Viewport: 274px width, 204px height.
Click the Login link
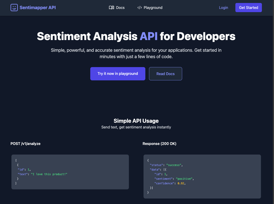(224, 7)
